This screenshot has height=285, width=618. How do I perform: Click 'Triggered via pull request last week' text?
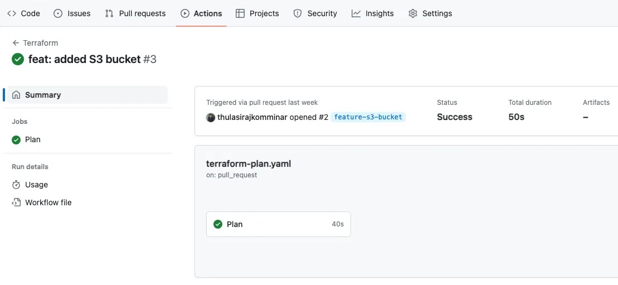point(262,103)
